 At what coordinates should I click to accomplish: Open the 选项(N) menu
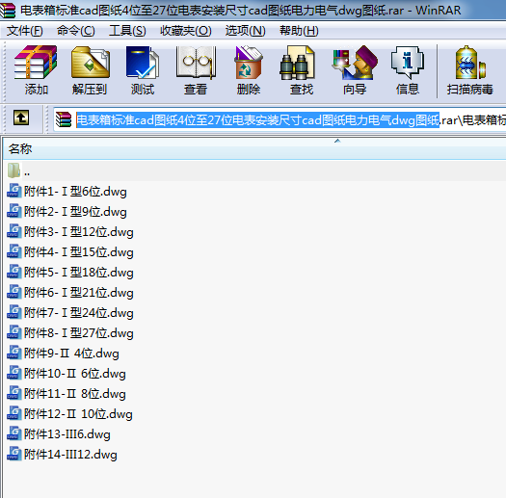click(x=245, y=31)
